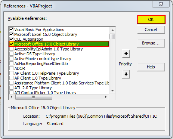173x139 pixels.
Task: Click the OK button
Action: point(151,19)
